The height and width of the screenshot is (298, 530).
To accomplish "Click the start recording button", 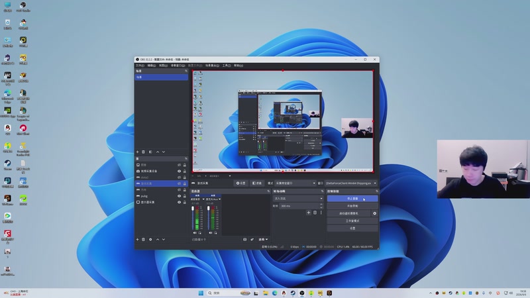I will pyautogui.click(x=352, y=206).
